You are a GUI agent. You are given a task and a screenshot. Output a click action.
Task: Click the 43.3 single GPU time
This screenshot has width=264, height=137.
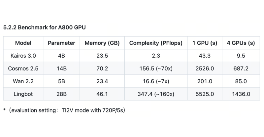click(205, 56)
